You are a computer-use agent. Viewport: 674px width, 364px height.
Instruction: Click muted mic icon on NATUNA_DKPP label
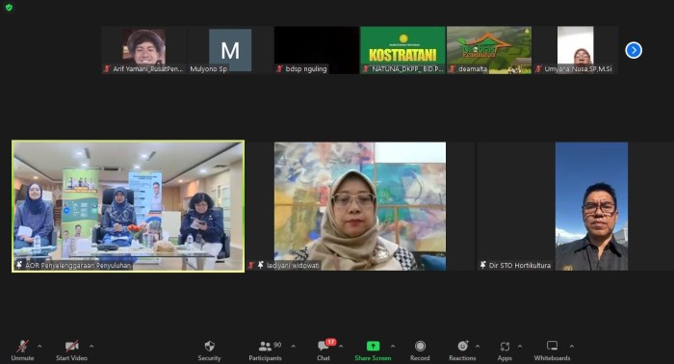366,68
